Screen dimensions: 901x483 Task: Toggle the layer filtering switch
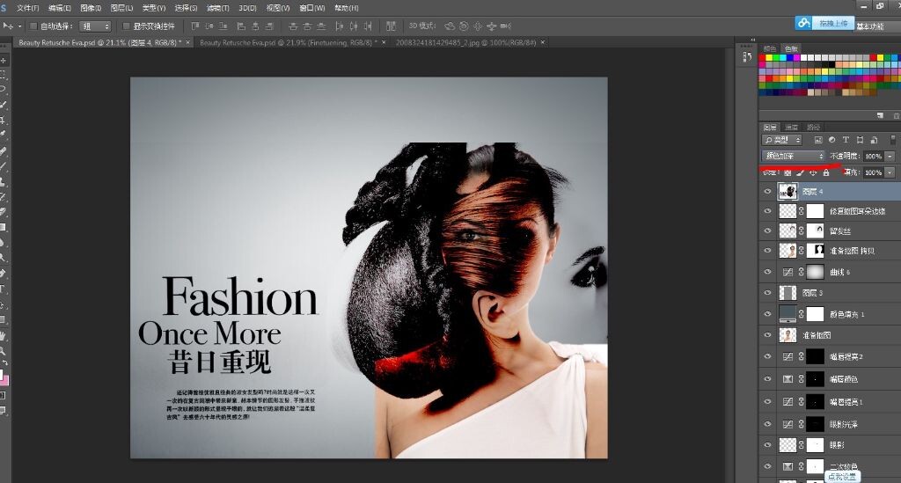coord(893,140)
